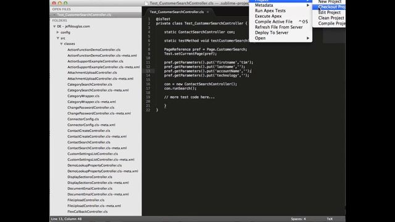This screenshot has height=222, width=395.
Task: Select open file Test_CustomerSearchController.cls in sidebar
Action: pyautogui.click(x=84, y=15)
